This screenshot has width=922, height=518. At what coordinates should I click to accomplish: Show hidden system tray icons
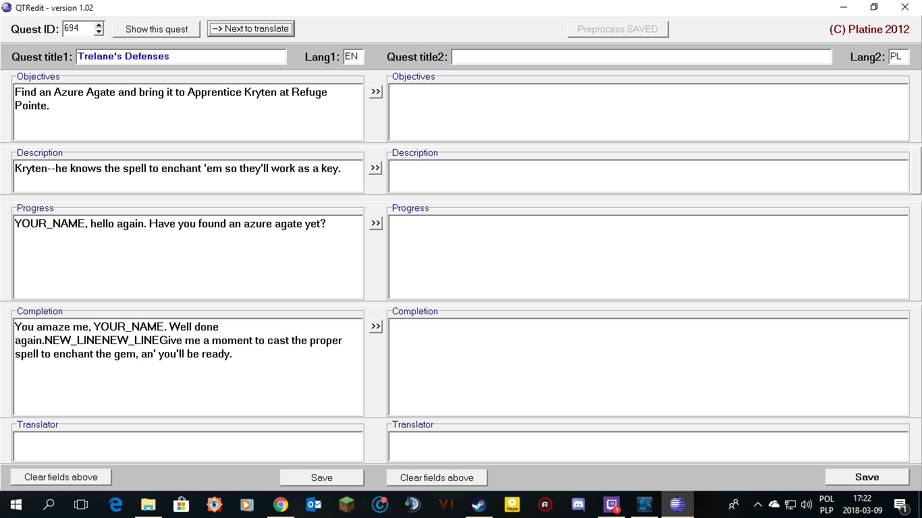tap(757, 505)
